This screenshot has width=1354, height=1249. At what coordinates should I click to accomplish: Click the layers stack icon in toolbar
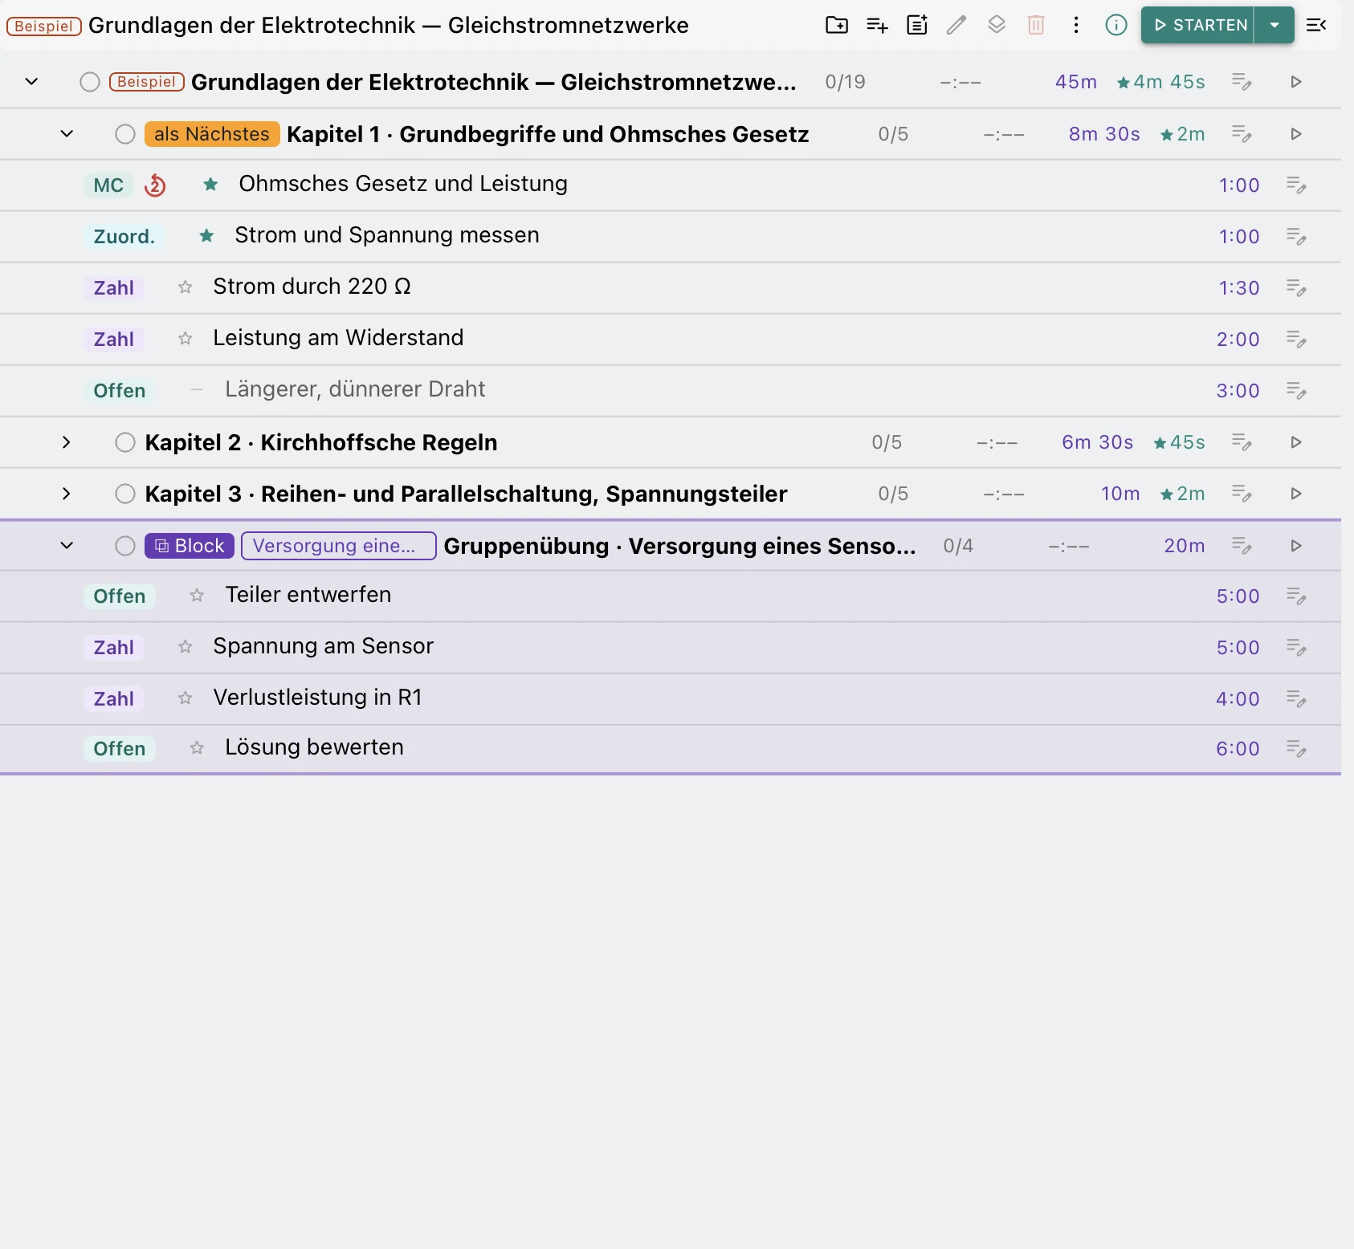(x=996, y=25)
